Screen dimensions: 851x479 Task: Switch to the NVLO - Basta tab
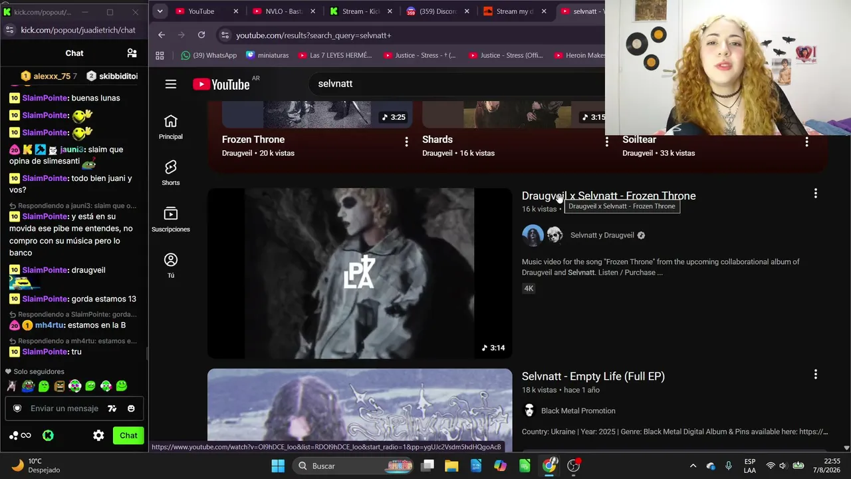(284, 11)
